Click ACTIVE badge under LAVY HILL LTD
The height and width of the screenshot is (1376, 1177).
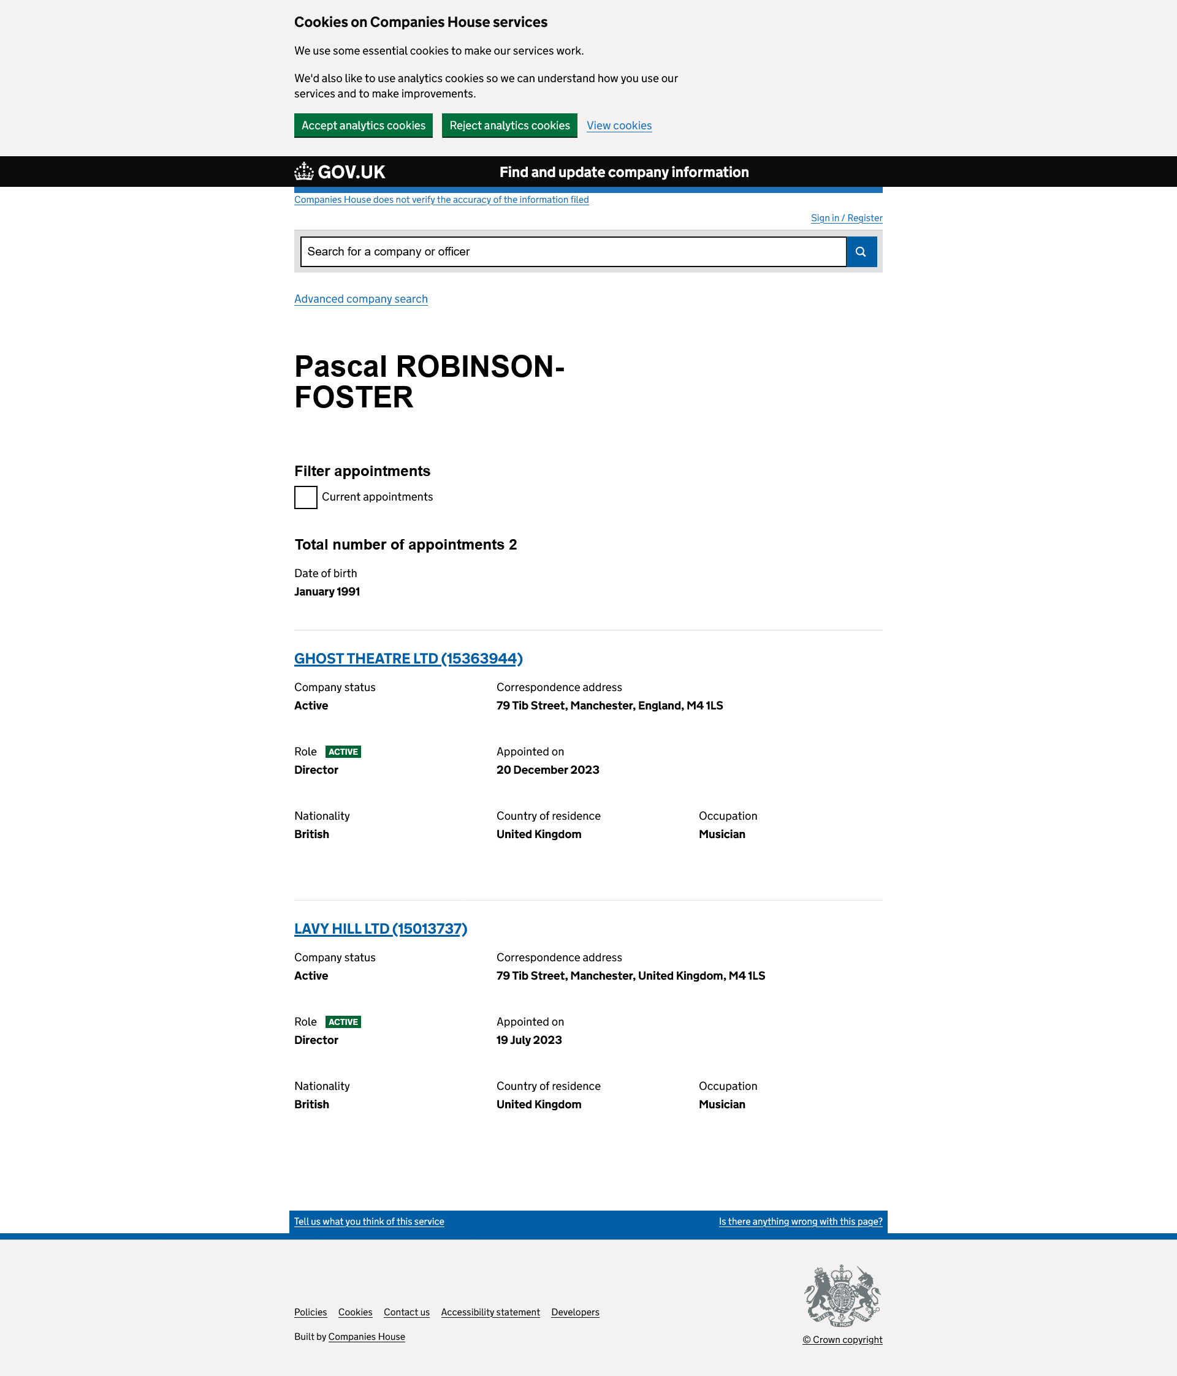coord(343,1022)
